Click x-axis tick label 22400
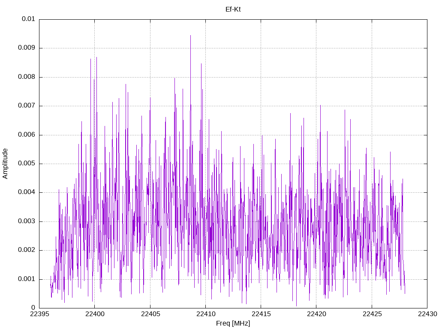 (x=95, y=314)
